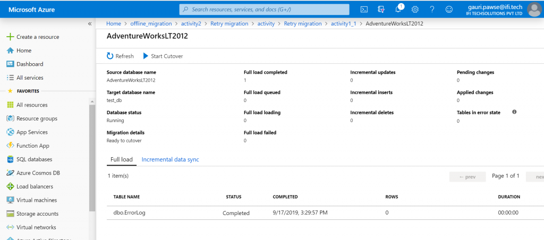The width and height of the screenshot is (544, 240).
Task: Click the sidebar vertical scrollbar
Action: pos(92,158)
